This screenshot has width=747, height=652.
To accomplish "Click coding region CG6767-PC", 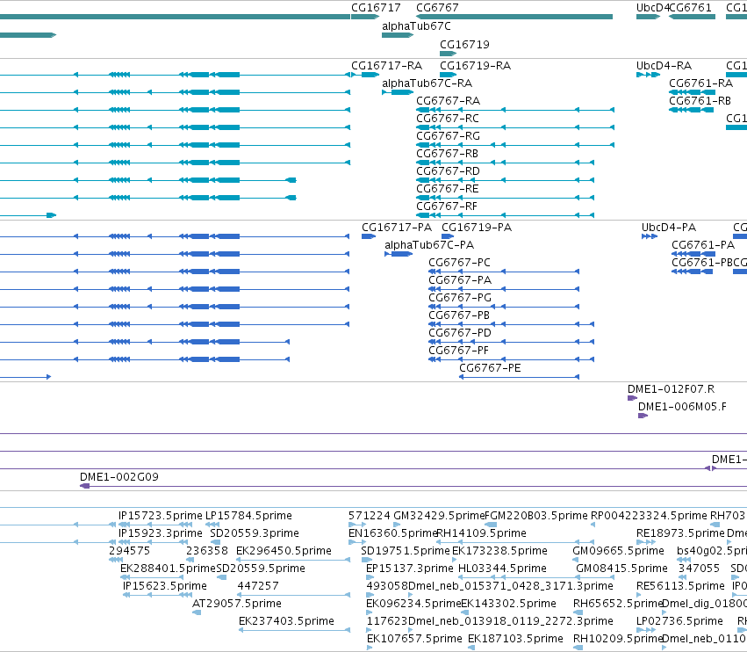I will click(459, 263).
